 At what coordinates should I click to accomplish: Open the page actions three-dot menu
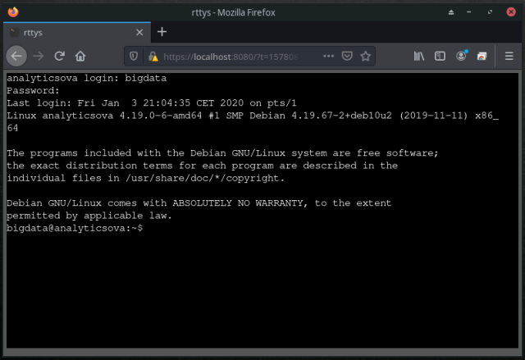[x=328, y=56]
